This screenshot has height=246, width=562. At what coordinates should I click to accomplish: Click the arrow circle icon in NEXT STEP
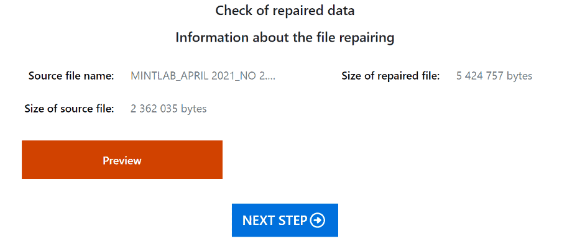pyautogui.click(x=318, y=220)
